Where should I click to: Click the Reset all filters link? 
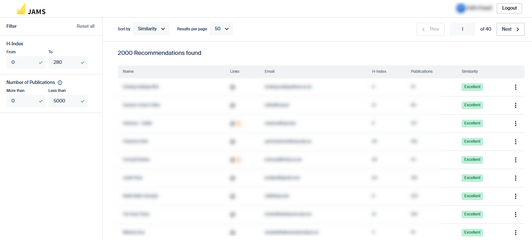[85, 26]
